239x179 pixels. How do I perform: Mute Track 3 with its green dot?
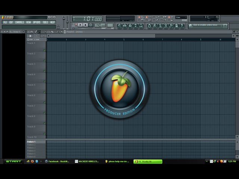coord(44,71)
